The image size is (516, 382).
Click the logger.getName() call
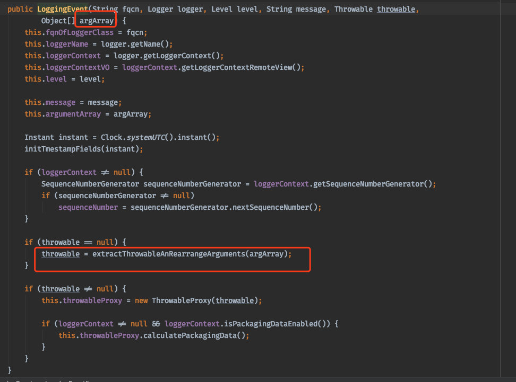(135, 44)
